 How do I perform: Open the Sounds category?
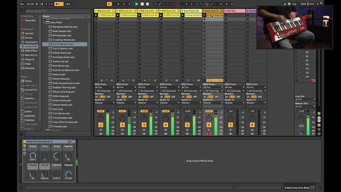29,33
